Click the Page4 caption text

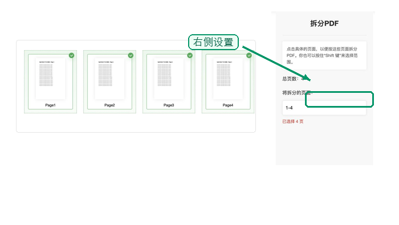click(228, 105)
